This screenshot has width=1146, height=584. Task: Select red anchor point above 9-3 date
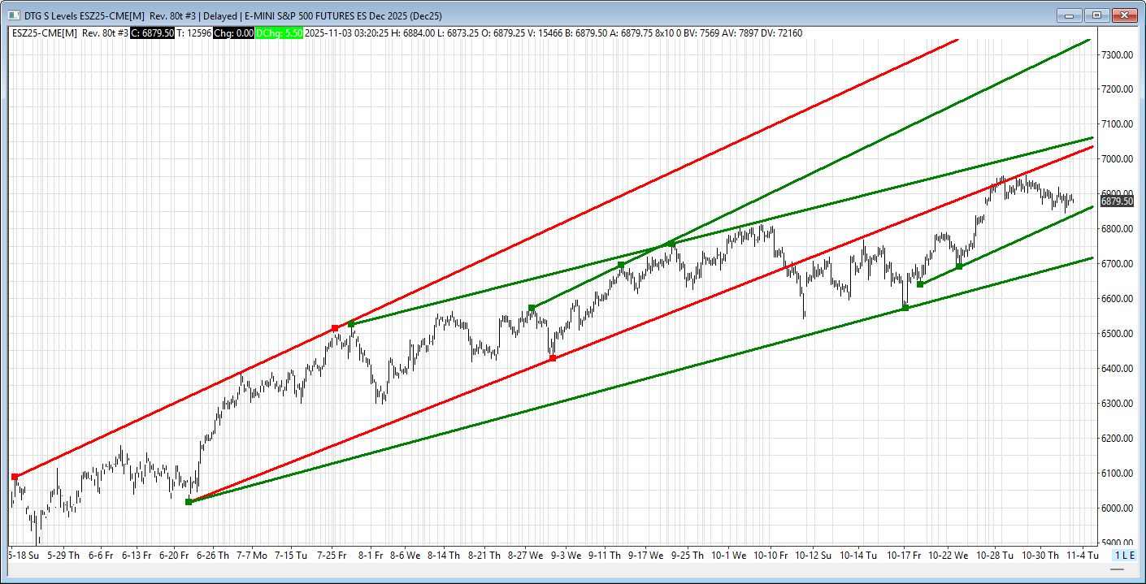pos(553,358)
